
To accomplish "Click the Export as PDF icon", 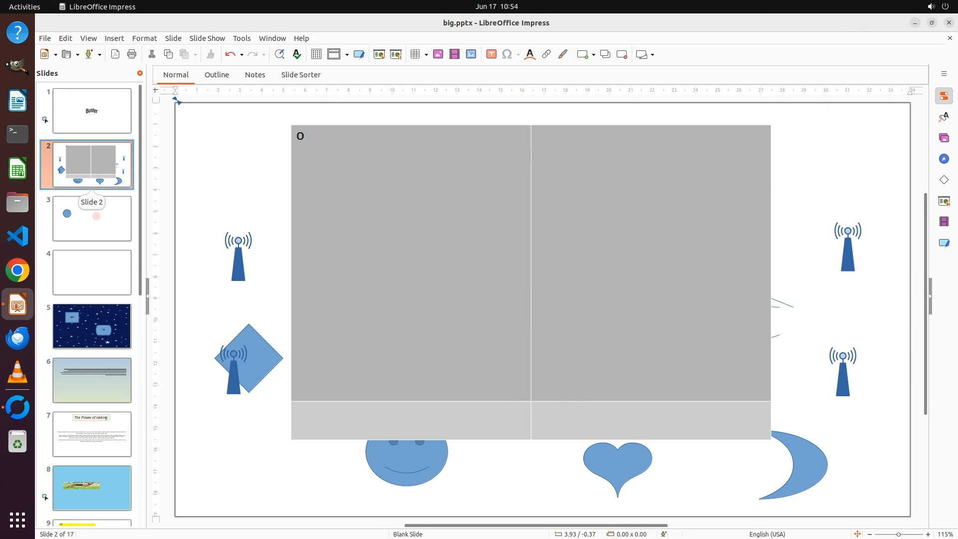I will [115, 54].
